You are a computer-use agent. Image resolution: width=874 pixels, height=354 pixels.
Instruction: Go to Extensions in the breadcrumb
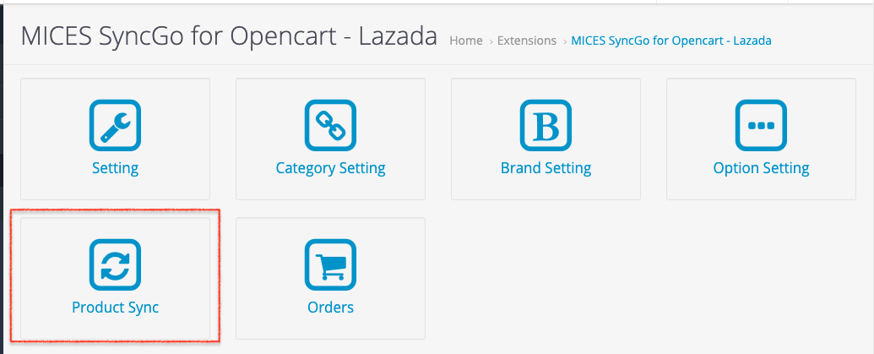tap(527, 41)
